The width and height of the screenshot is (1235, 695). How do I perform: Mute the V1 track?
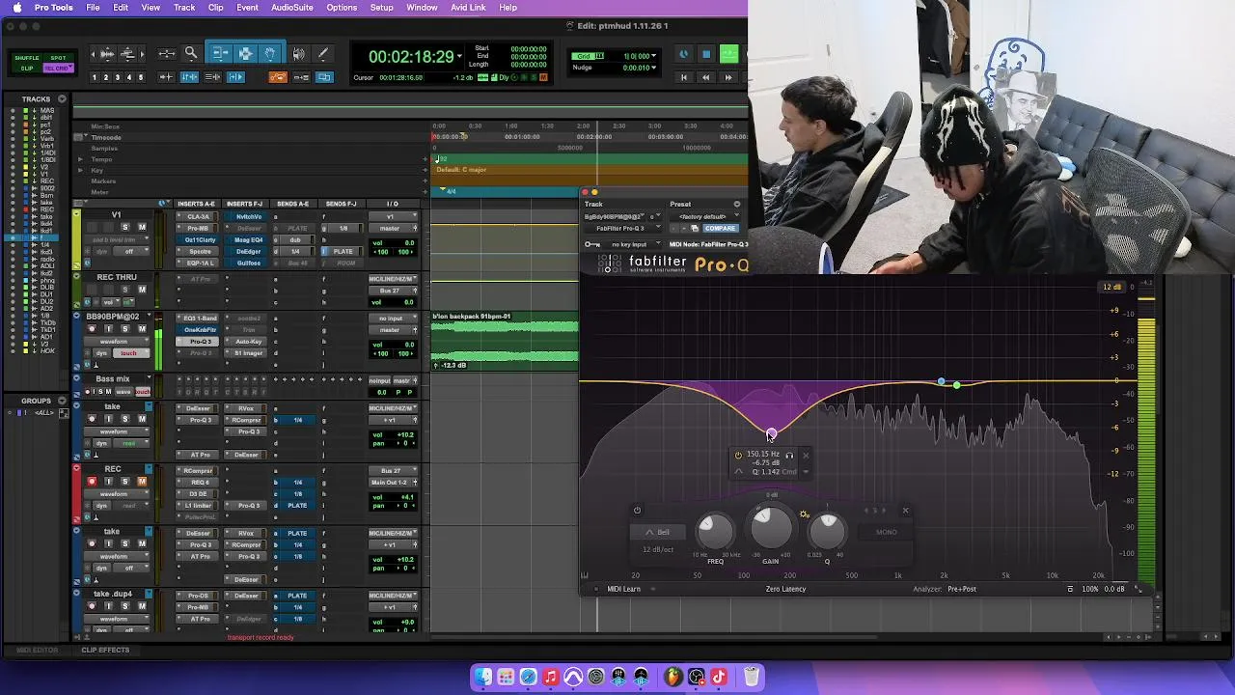(142, 228)
